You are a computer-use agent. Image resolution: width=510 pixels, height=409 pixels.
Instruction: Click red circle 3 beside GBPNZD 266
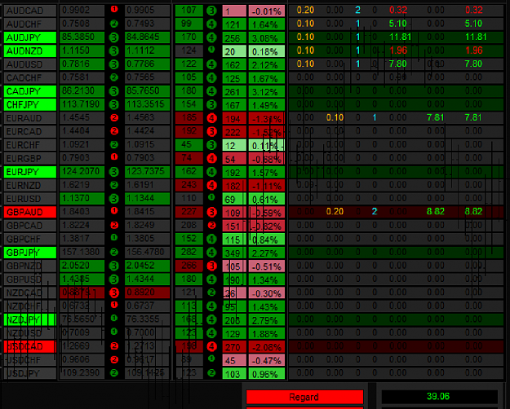(211, 266)
